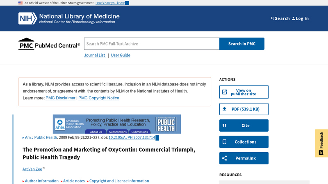Image resolution: width=328 pixels, height=184 pixels.
Task: Click the Search PMC Full-Text Archive field
Action: pos(152,44)
